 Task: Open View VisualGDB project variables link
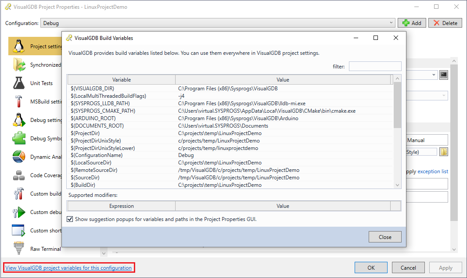pos(68,267)
